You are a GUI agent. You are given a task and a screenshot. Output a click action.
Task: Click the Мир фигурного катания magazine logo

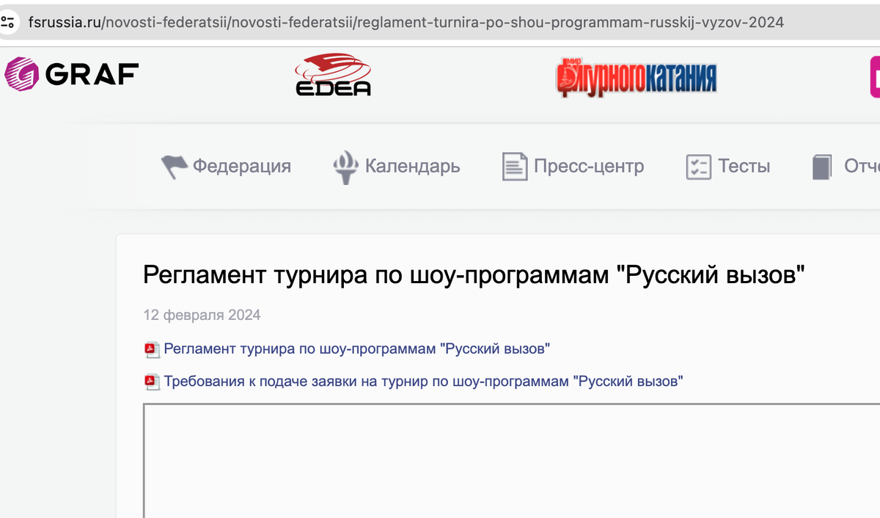(637, 76)
